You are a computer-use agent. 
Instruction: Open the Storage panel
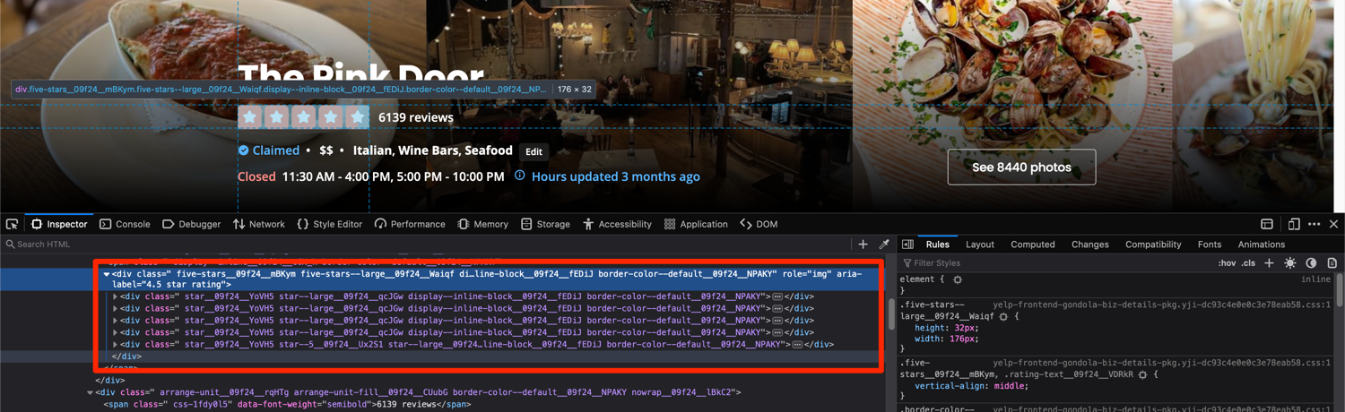pyautogui.click(x=544, y=224)
